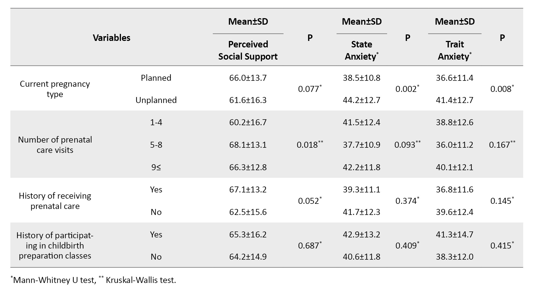
Task: Select Number of prenatal care visits label
Action: click(55, 145)
